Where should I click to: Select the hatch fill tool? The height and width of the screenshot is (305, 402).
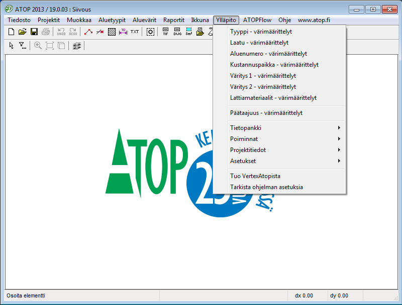(112, 32)
